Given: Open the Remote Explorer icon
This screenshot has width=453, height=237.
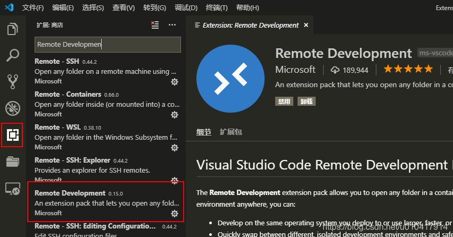Looking at the screenshot, I should pos(13,189).
